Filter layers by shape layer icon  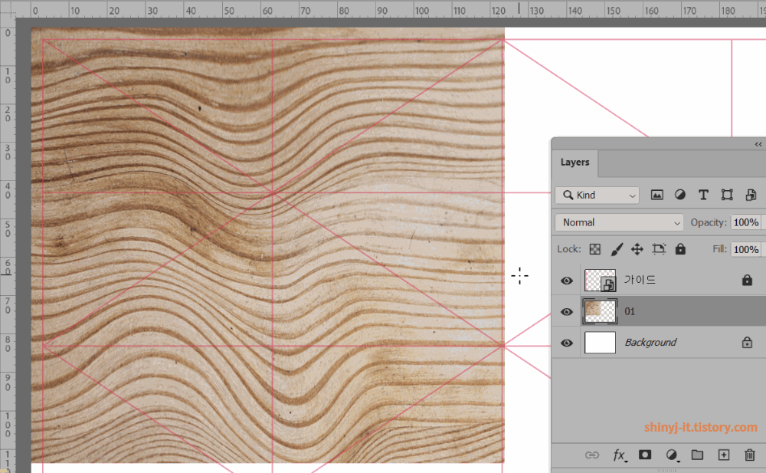(x=727, y=195)
